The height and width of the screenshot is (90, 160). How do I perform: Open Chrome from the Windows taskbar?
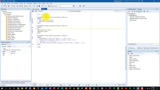tap(18, 88)
